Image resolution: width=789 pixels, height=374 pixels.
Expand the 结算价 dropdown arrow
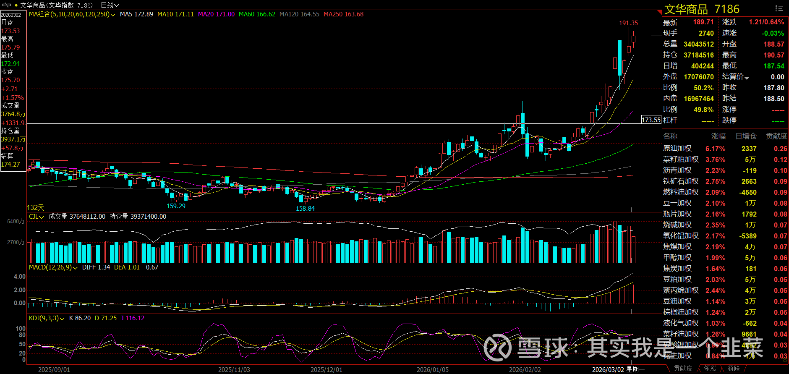[x=747, y=78]
